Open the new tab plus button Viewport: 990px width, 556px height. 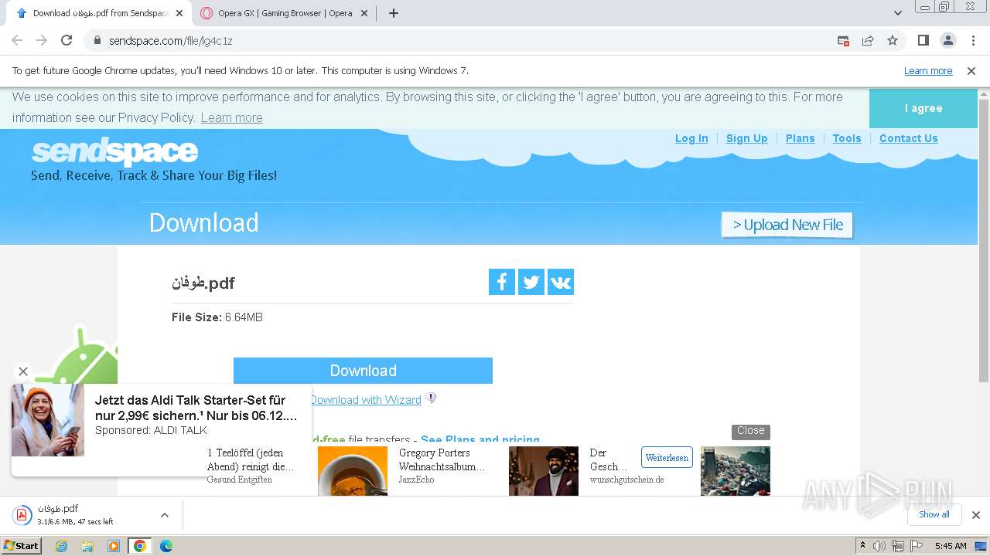394,13
